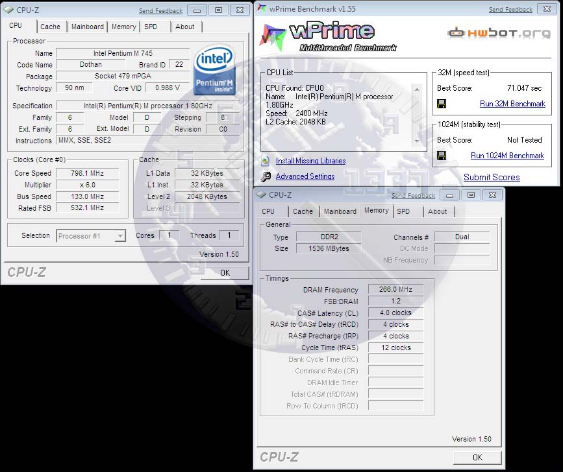Click the FSB:DRAM value 1:2
The image size is (563, 472).
(x=395, y=301)
